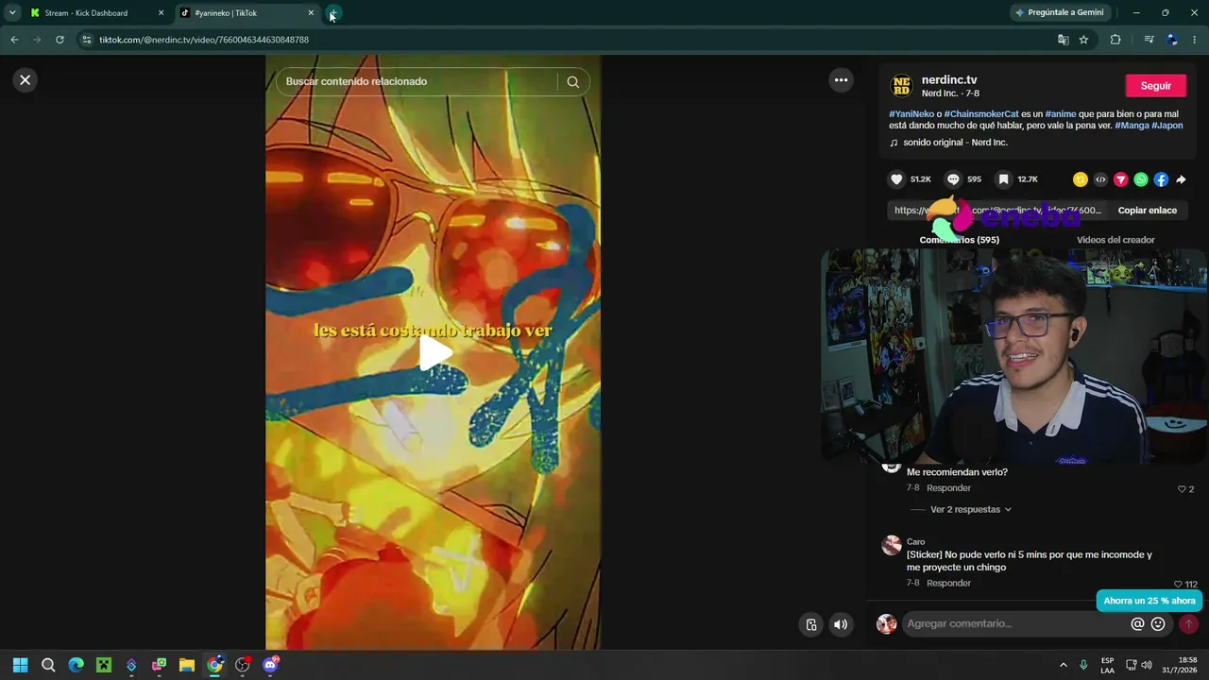Show hidden system tray icons chevron
This screenshot has height=680, width=1209.
(1064, 665)
